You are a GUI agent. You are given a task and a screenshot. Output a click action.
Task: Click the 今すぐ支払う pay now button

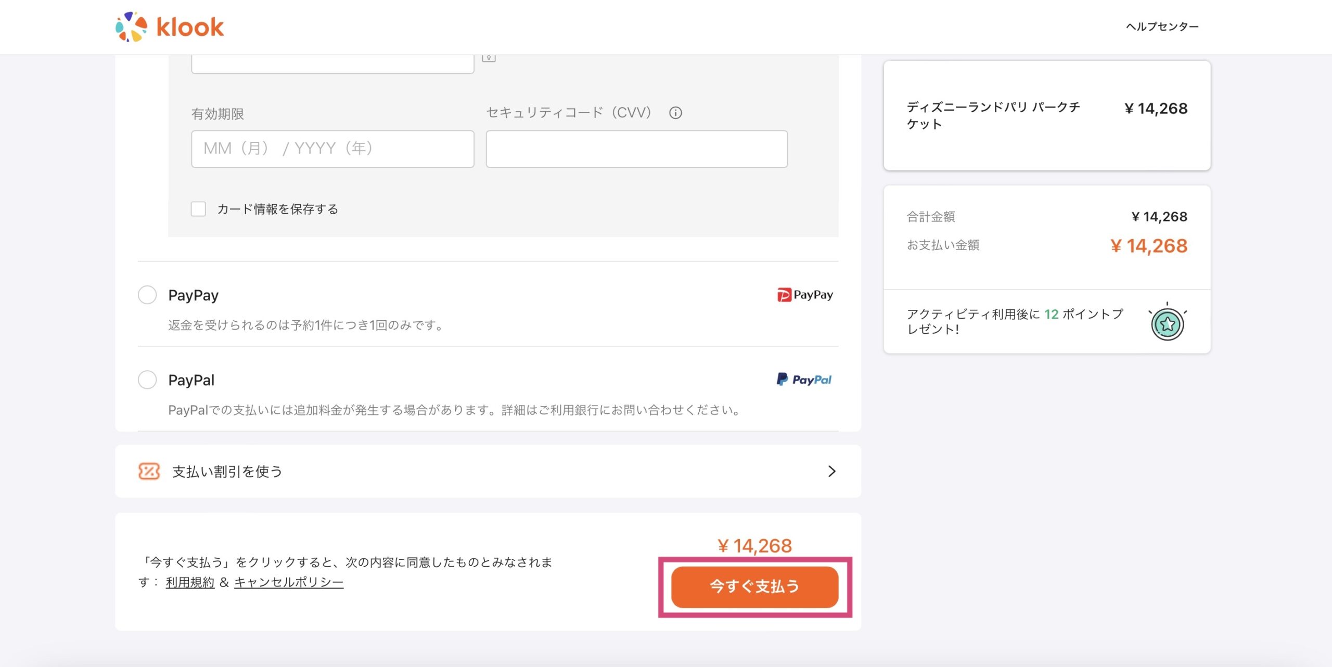pyautogui.click(x=754, y=587)
